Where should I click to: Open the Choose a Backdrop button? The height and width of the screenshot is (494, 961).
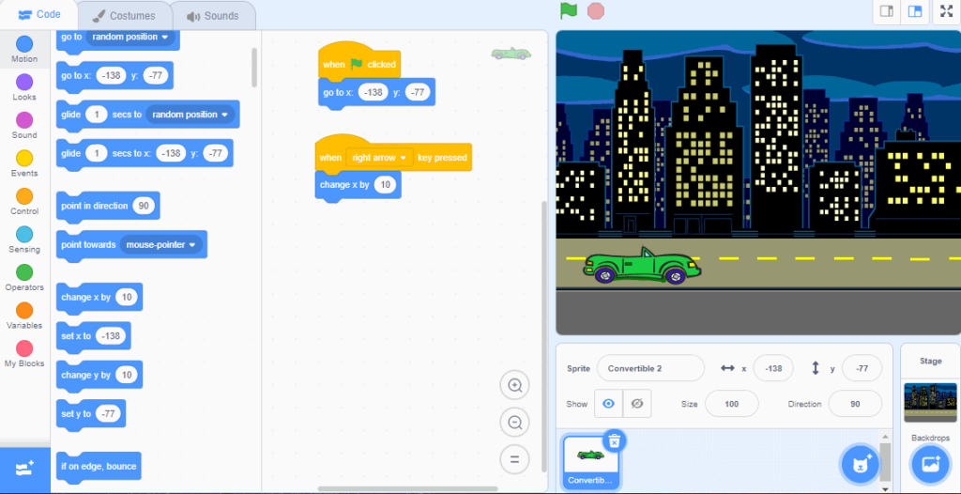[x=930, y=463]
